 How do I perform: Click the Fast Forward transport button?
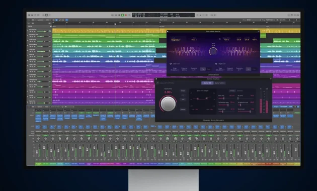click(116, 15)
